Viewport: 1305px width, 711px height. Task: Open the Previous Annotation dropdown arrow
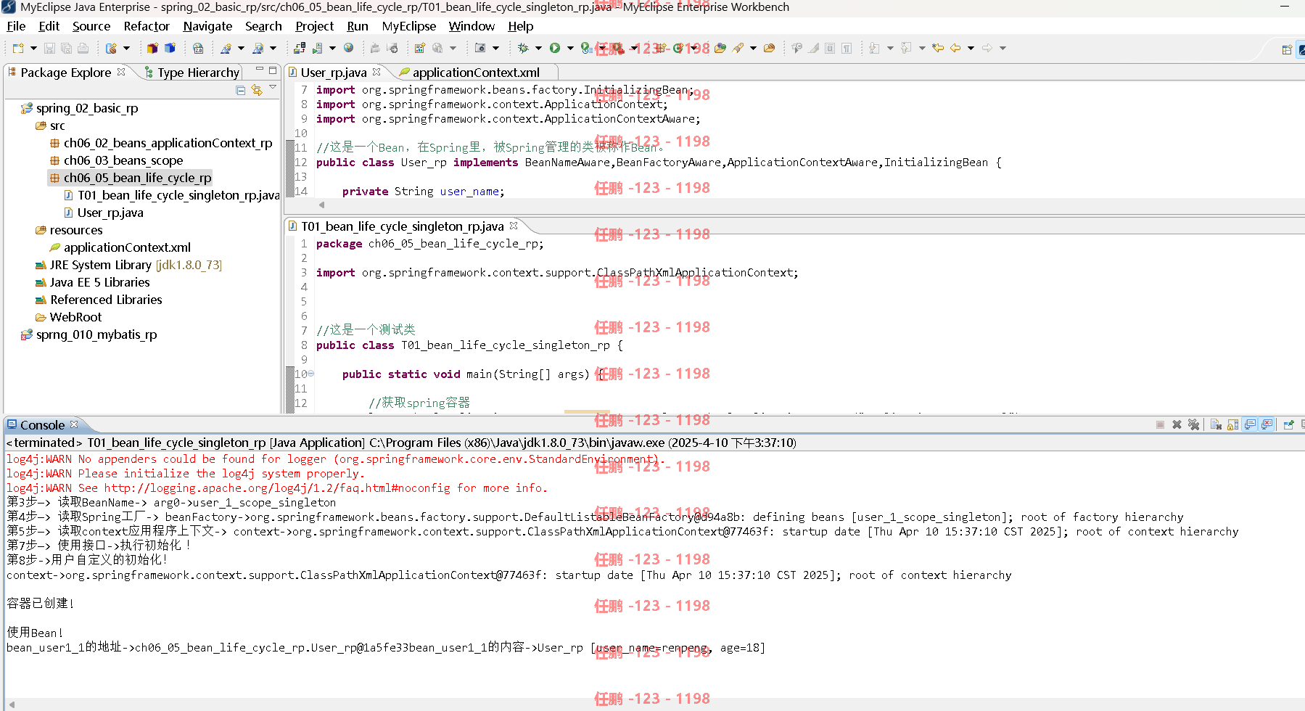(x=922, y=48)
